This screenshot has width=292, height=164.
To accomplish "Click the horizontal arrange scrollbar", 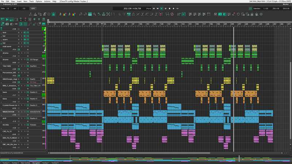I will (x=130, y=153).
